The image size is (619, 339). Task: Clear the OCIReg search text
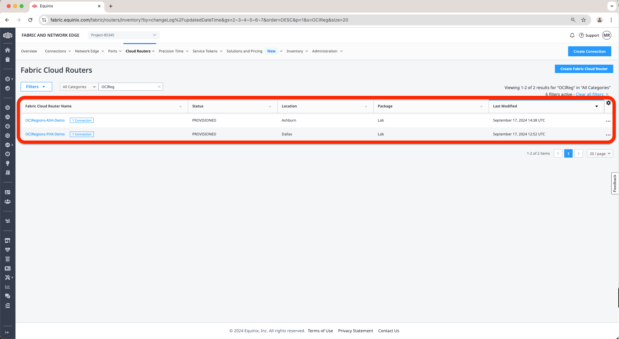pos(159,87)
